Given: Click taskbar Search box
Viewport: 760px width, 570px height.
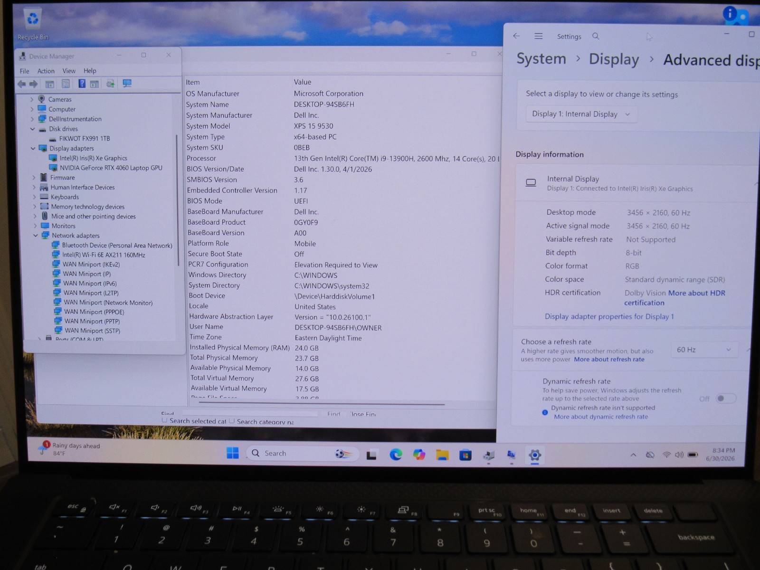Looking at the screenshot, I should (x=302, y=453).
